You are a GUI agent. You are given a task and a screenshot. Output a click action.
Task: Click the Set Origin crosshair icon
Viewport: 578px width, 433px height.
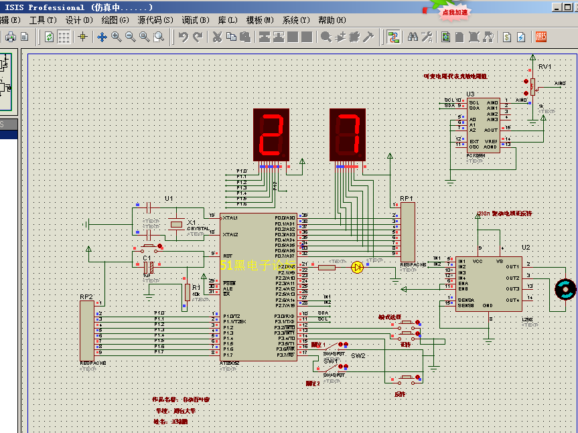82,37
